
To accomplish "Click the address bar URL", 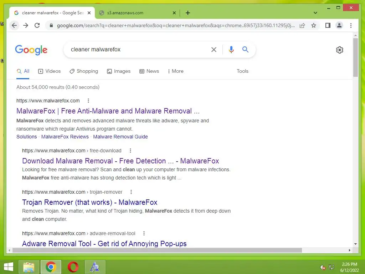I will tap(176, 25).
